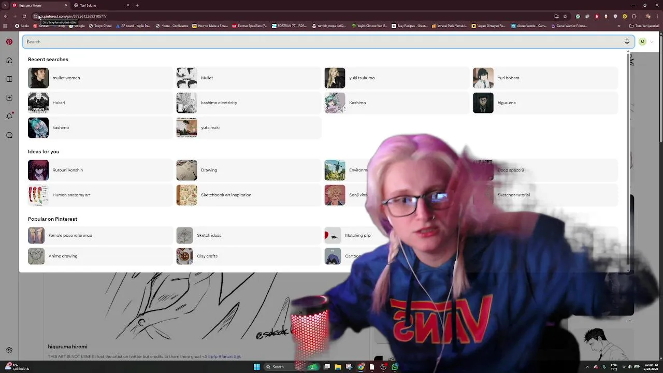This screenshot has width=663, height=373.
Task: Open popular 'Anime drawing'
Action: (100, 256)
